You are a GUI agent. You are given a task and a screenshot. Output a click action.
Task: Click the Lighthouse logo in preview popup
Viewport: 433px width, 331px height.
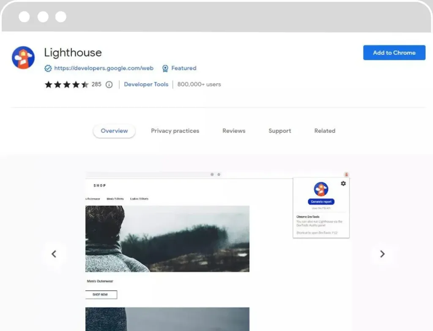tap(321, 189)
